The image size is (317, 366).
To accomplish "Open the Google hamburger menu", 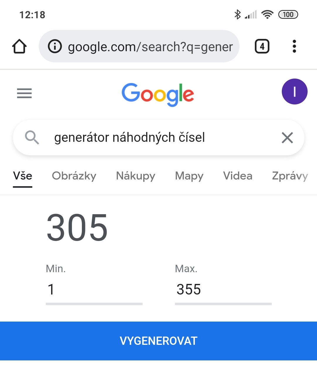I will click(24, 93).
